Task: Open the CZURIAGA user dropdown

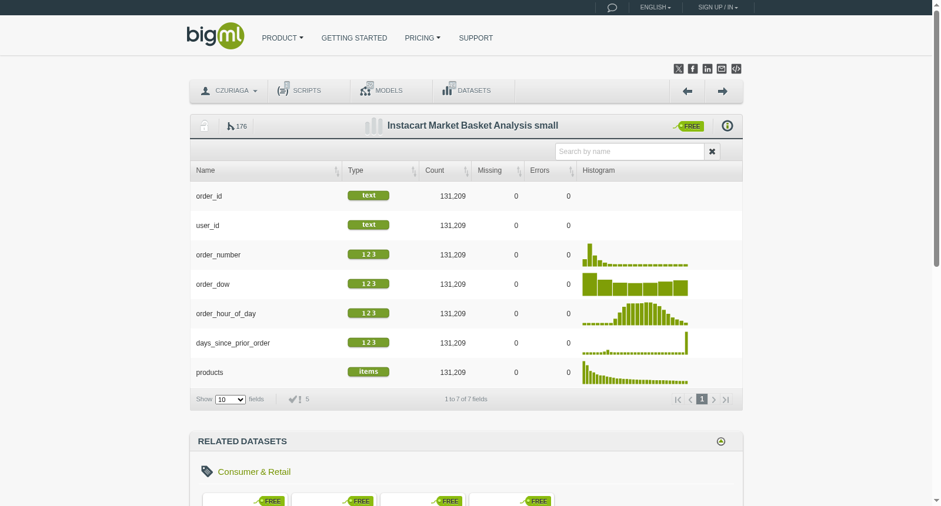Action: 229,91
